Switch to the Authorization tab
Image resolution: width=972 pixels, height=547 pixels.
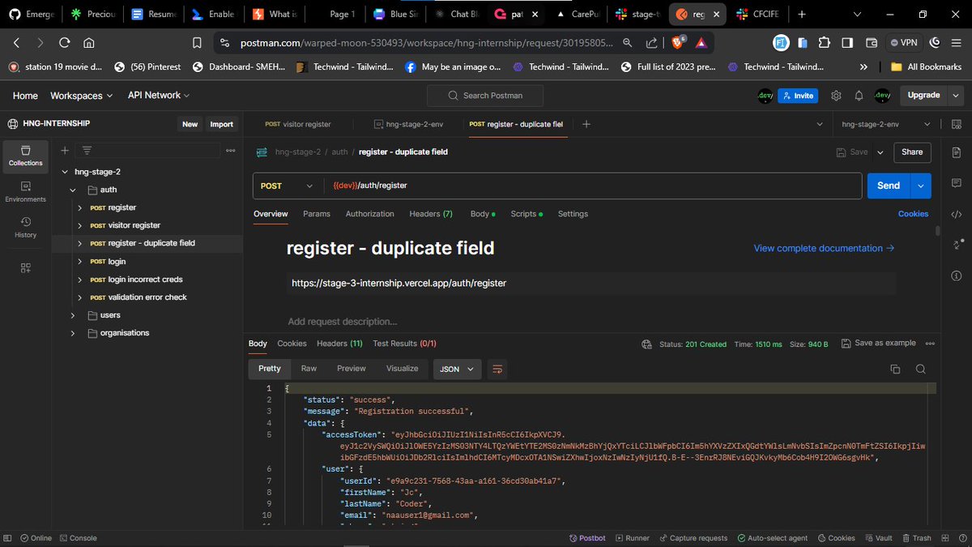point(369,214)
